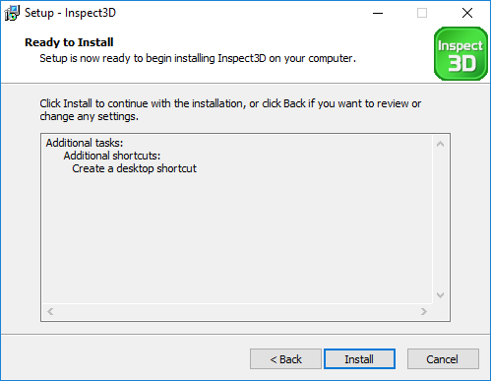Select the 'Create a desktop shortcut' line

[x=134, y=168]
